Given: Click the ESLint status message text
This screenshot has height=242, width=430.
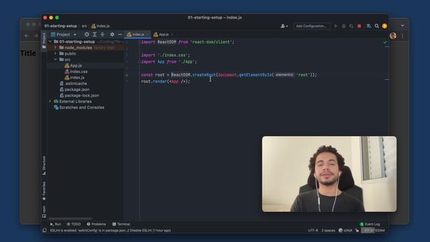Looking at the screenshot, I should (x=110, y=231).
